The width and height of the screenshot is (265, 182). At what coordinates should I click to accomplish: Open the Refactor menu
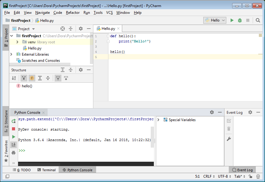click(x=73, y=13)
